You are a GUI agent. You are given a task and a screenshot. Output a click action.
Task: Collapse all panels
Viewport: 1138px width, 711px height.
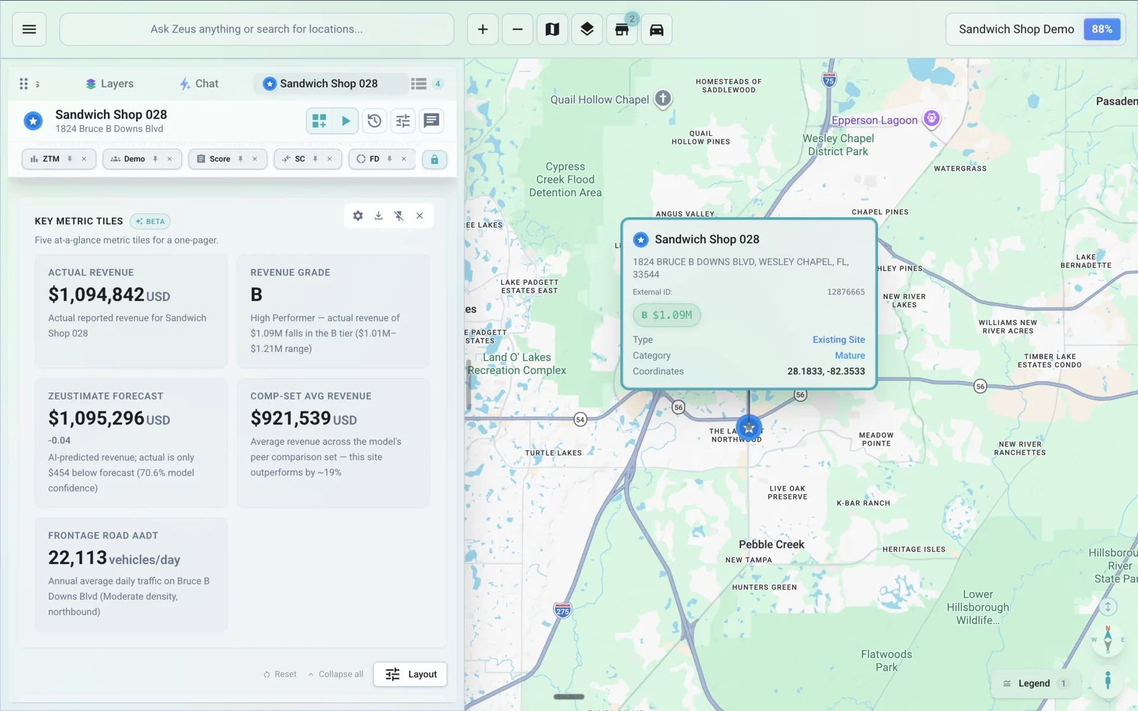pyautogui.click(x=335, y=674)
